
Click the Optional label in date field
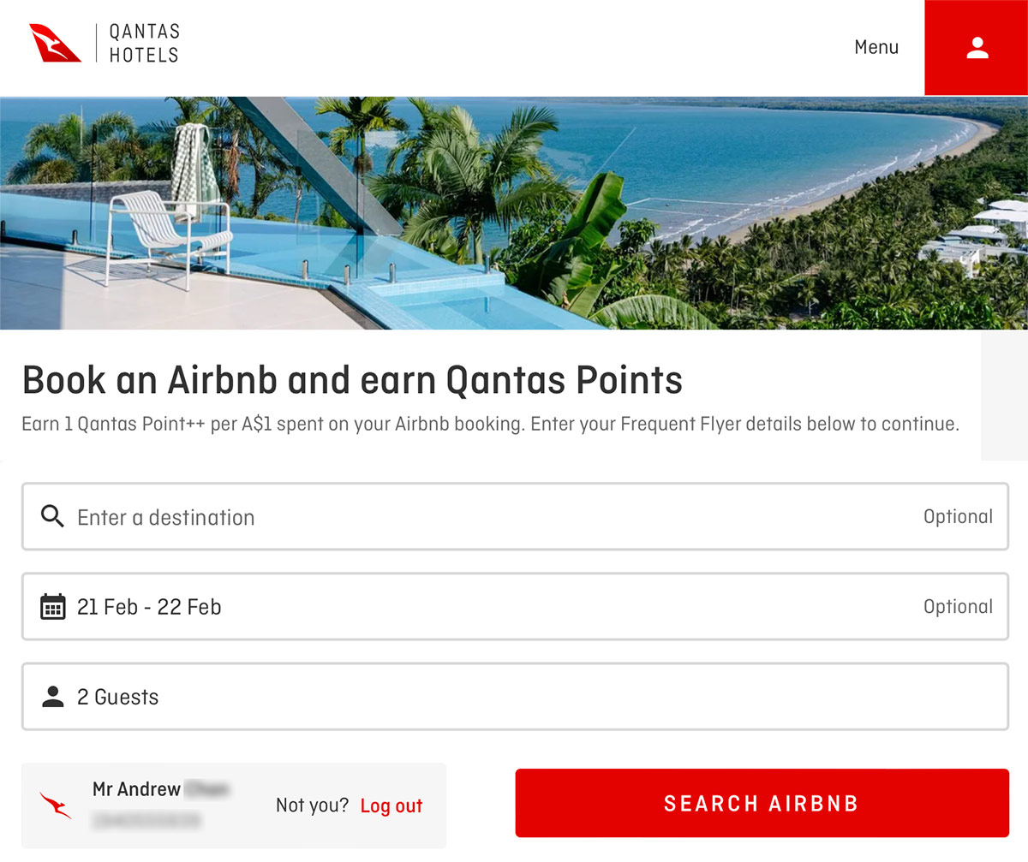coord(958,607)
